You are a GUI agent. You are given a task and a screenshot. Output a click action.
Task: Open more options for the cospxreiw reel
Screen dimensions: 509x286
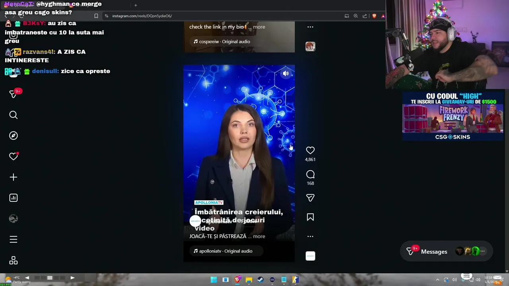coord(310,27)
